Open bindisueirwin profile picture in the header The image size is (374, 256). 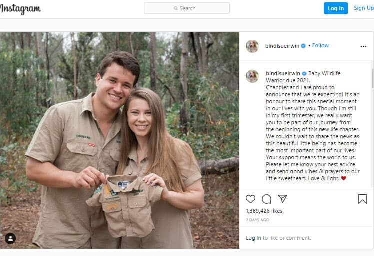click(252, 46)
